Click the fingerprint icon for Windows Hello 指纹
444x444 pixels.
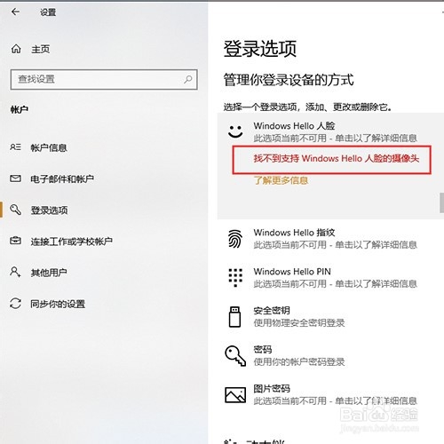tap(235, 239)
